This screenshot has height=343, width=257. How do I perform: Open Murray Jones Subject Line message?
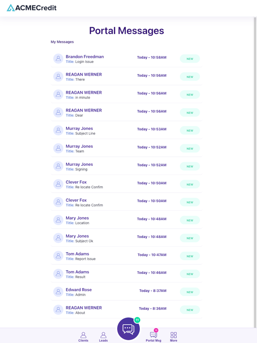pos(126,130)
